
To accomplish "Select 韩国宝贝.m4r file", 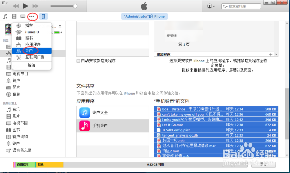I will click(216, 141).
